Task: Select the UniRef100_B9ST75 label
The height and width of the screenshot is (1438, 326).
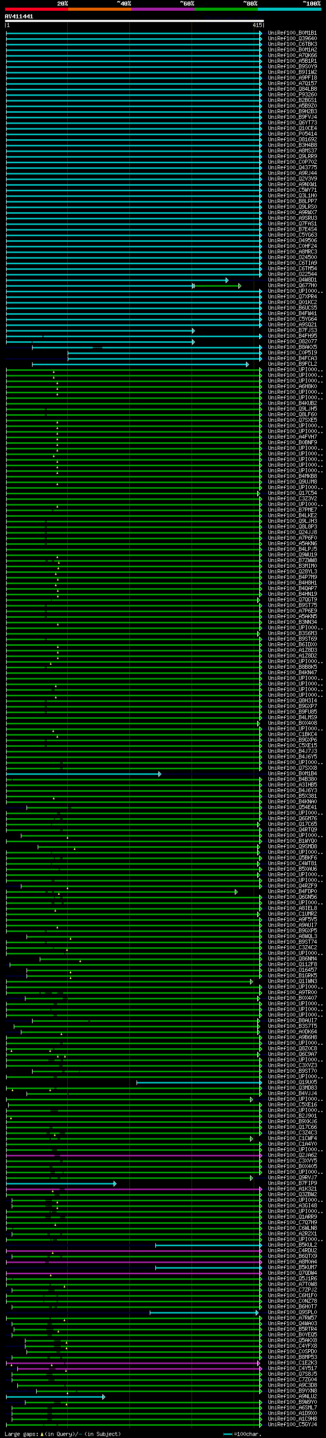Action: (292, 605)
